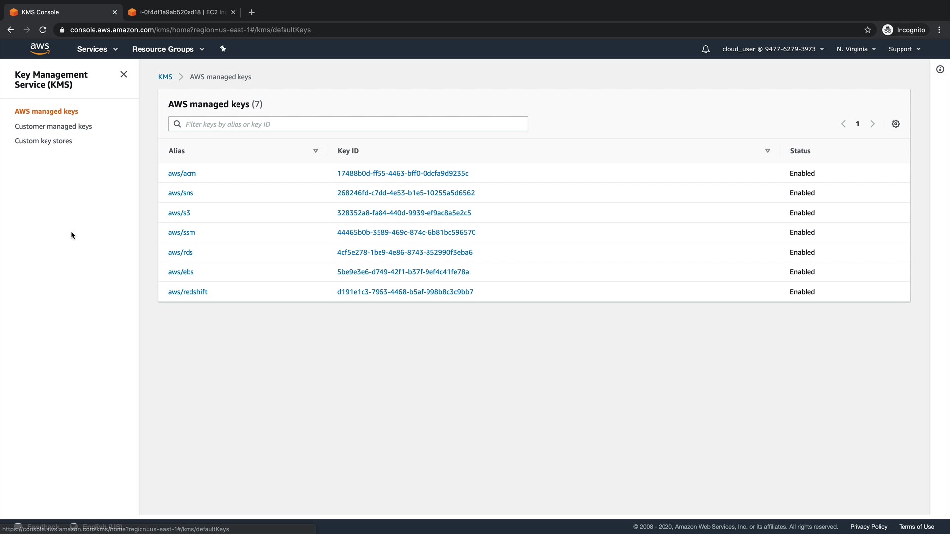
Task: Reload the page in browser
Action: 43,30
